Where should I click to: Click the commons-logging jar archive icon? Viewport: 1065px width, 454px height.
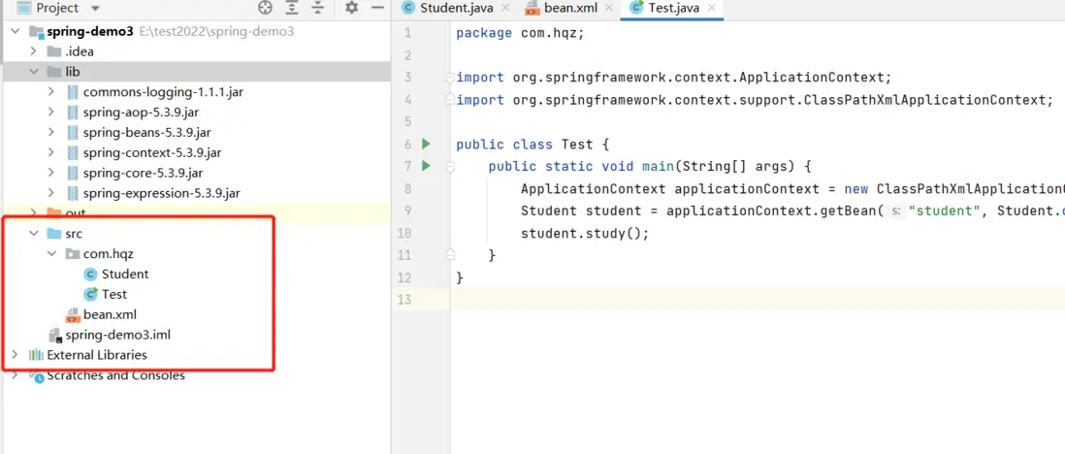[73, 92]
